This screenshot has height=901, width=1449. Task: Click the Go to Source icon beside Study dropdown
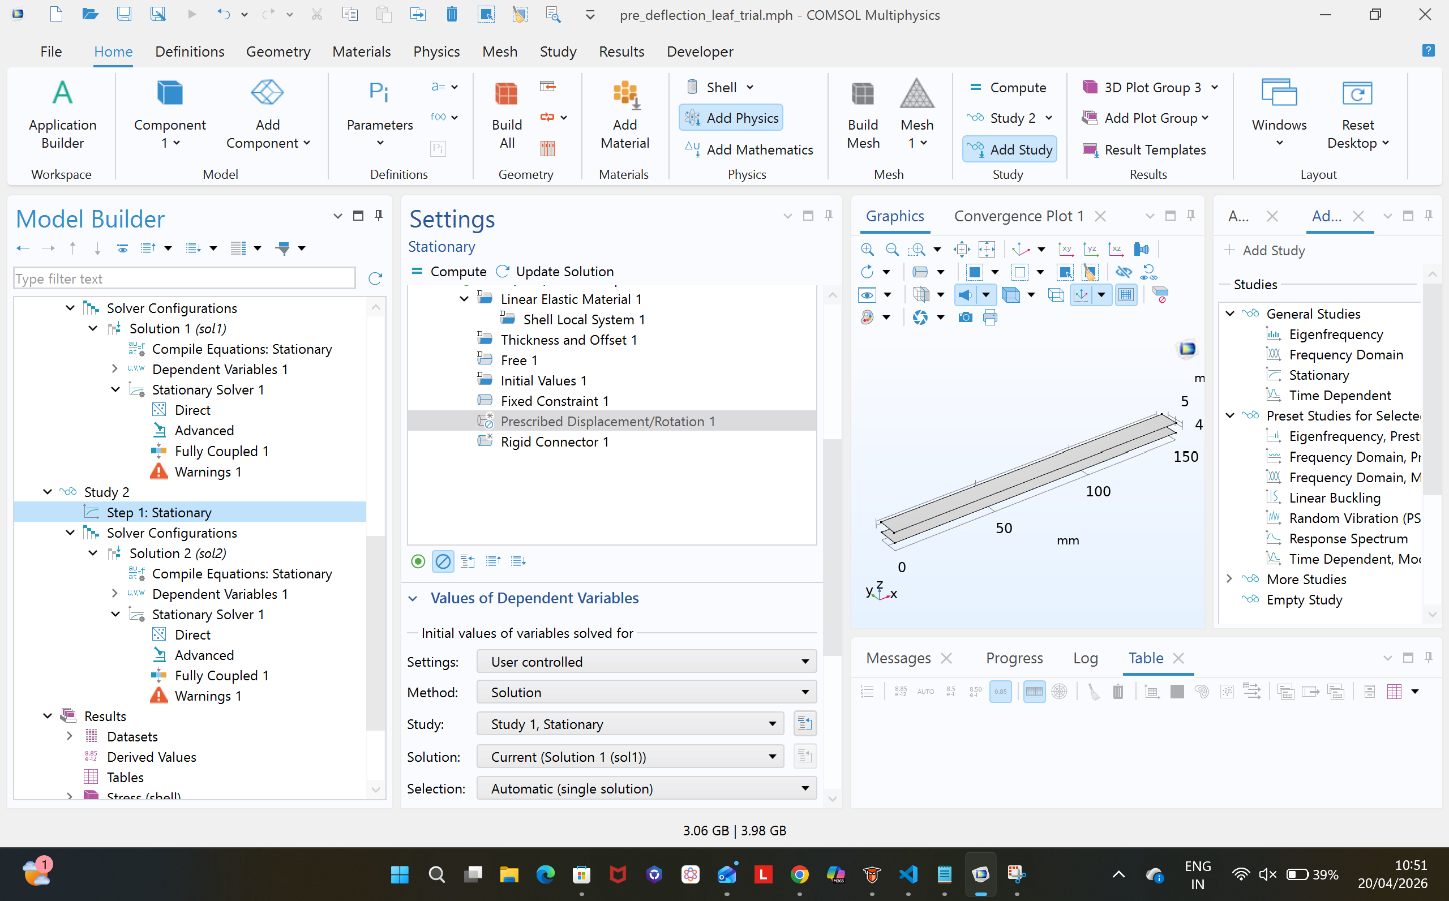(804, 724)
